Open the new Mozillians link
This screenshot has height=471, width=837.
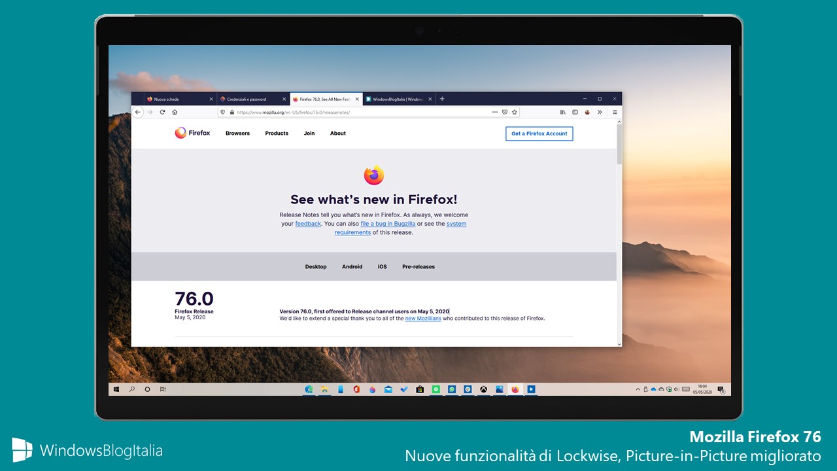pyautogui.click(x=423, y=319)
